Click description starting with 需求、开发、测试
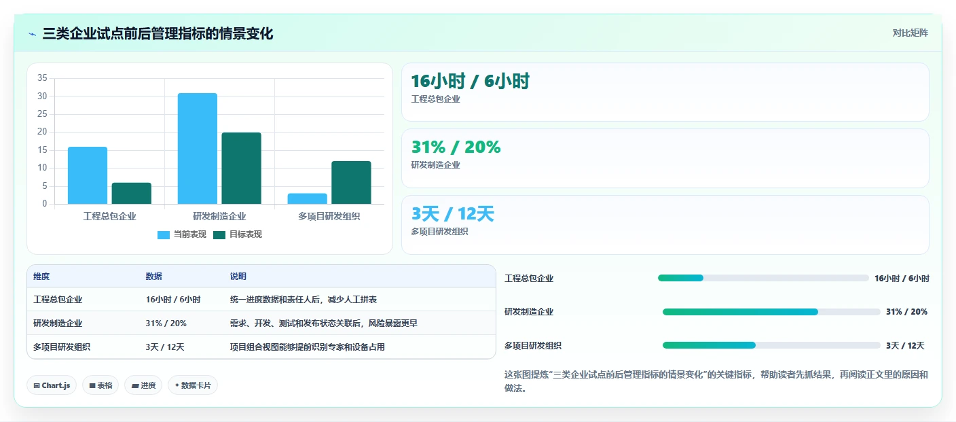This screenshot has width=956, height=422. click(x=324, y=323)
